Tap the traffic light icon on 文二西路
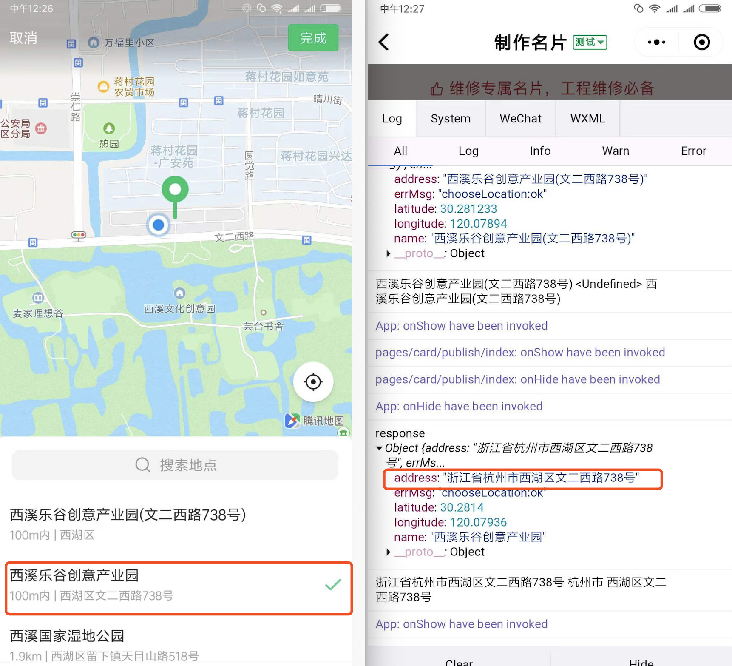 tap(78, 235)
